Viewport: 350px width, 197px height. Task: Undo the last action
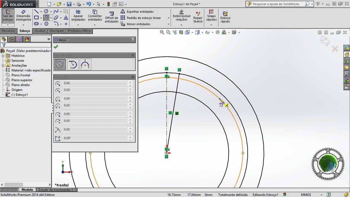pyautogui.click(x=89, y=4)
